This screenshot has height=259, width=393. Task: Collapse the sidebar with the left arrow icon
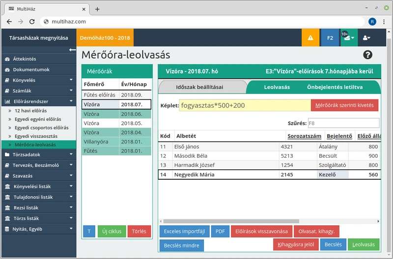point(72,50)
